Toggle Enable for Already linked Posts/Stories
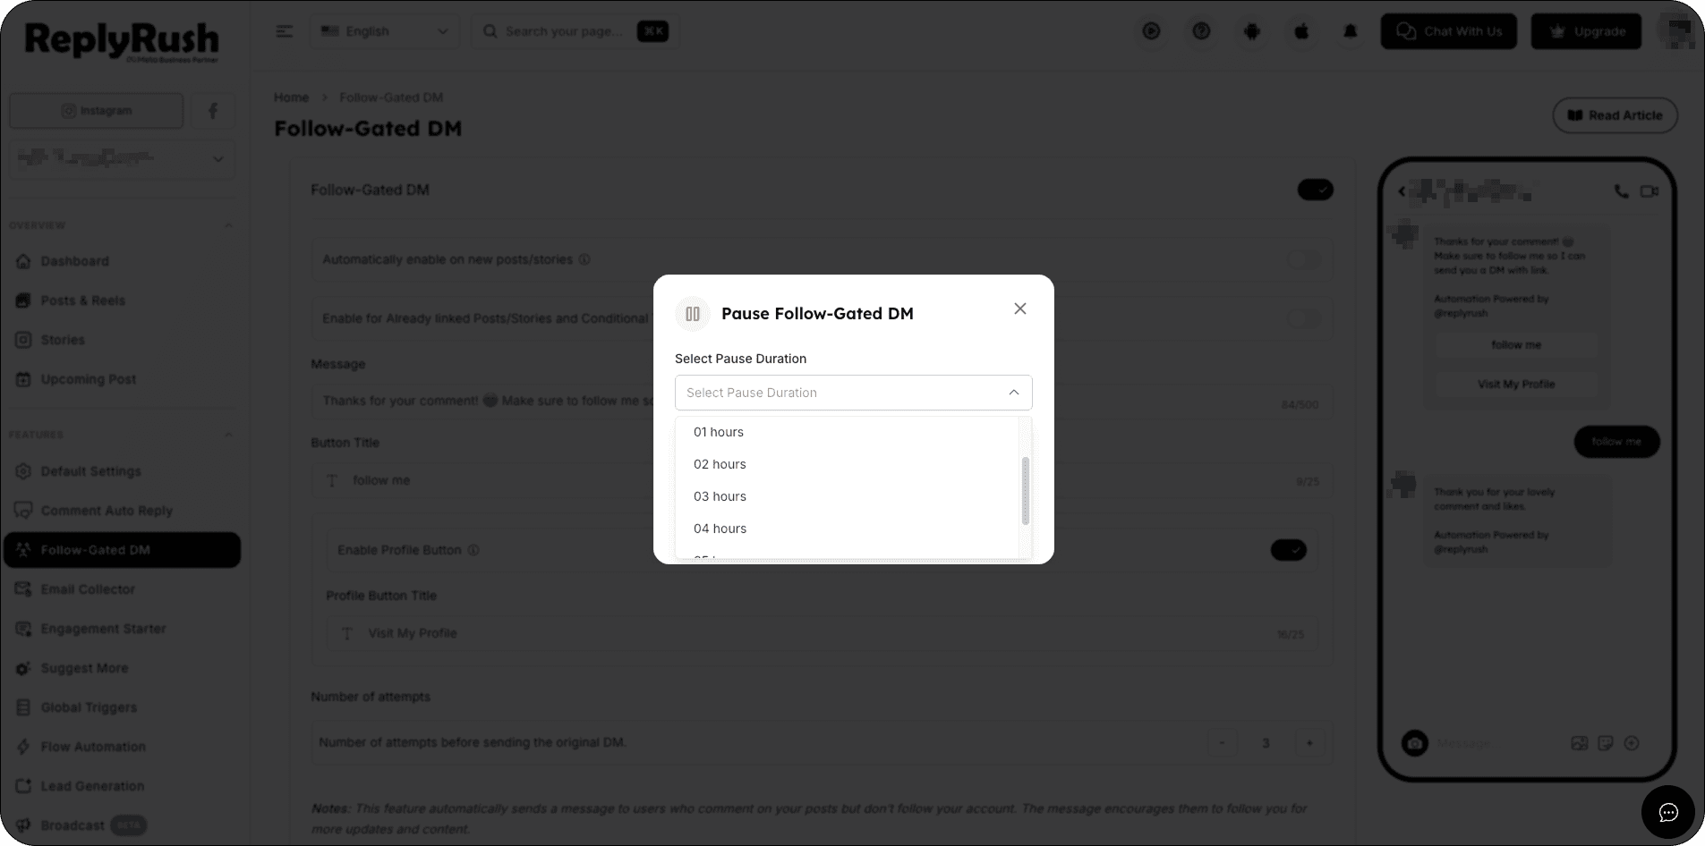The image size is (1705, 846). pyautogui.click(x=1304, y=318)
